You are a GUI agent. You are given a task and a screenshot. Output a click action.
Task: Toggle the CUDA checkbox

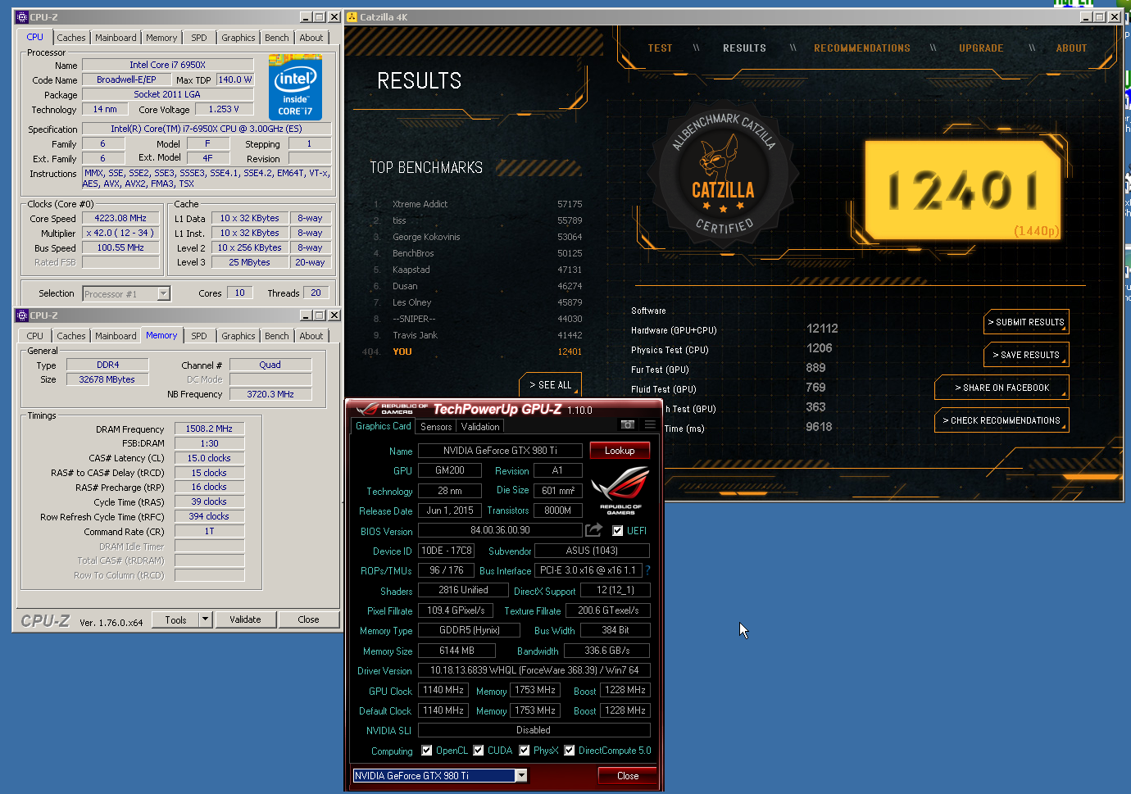[x=478, y=750]
